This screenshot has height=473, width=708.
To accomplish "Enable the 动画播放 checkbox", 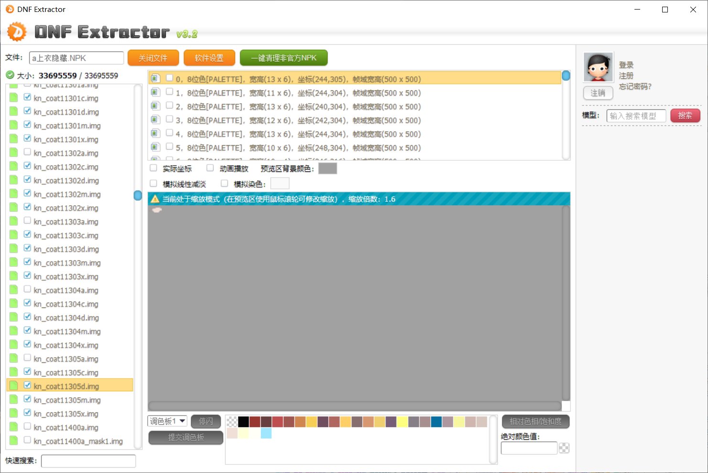I will tap(210, 168).
